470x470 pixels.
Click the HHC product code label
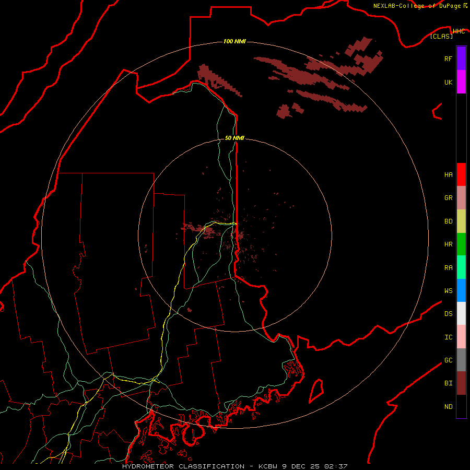pyautogui.click(x=459, y=31)
